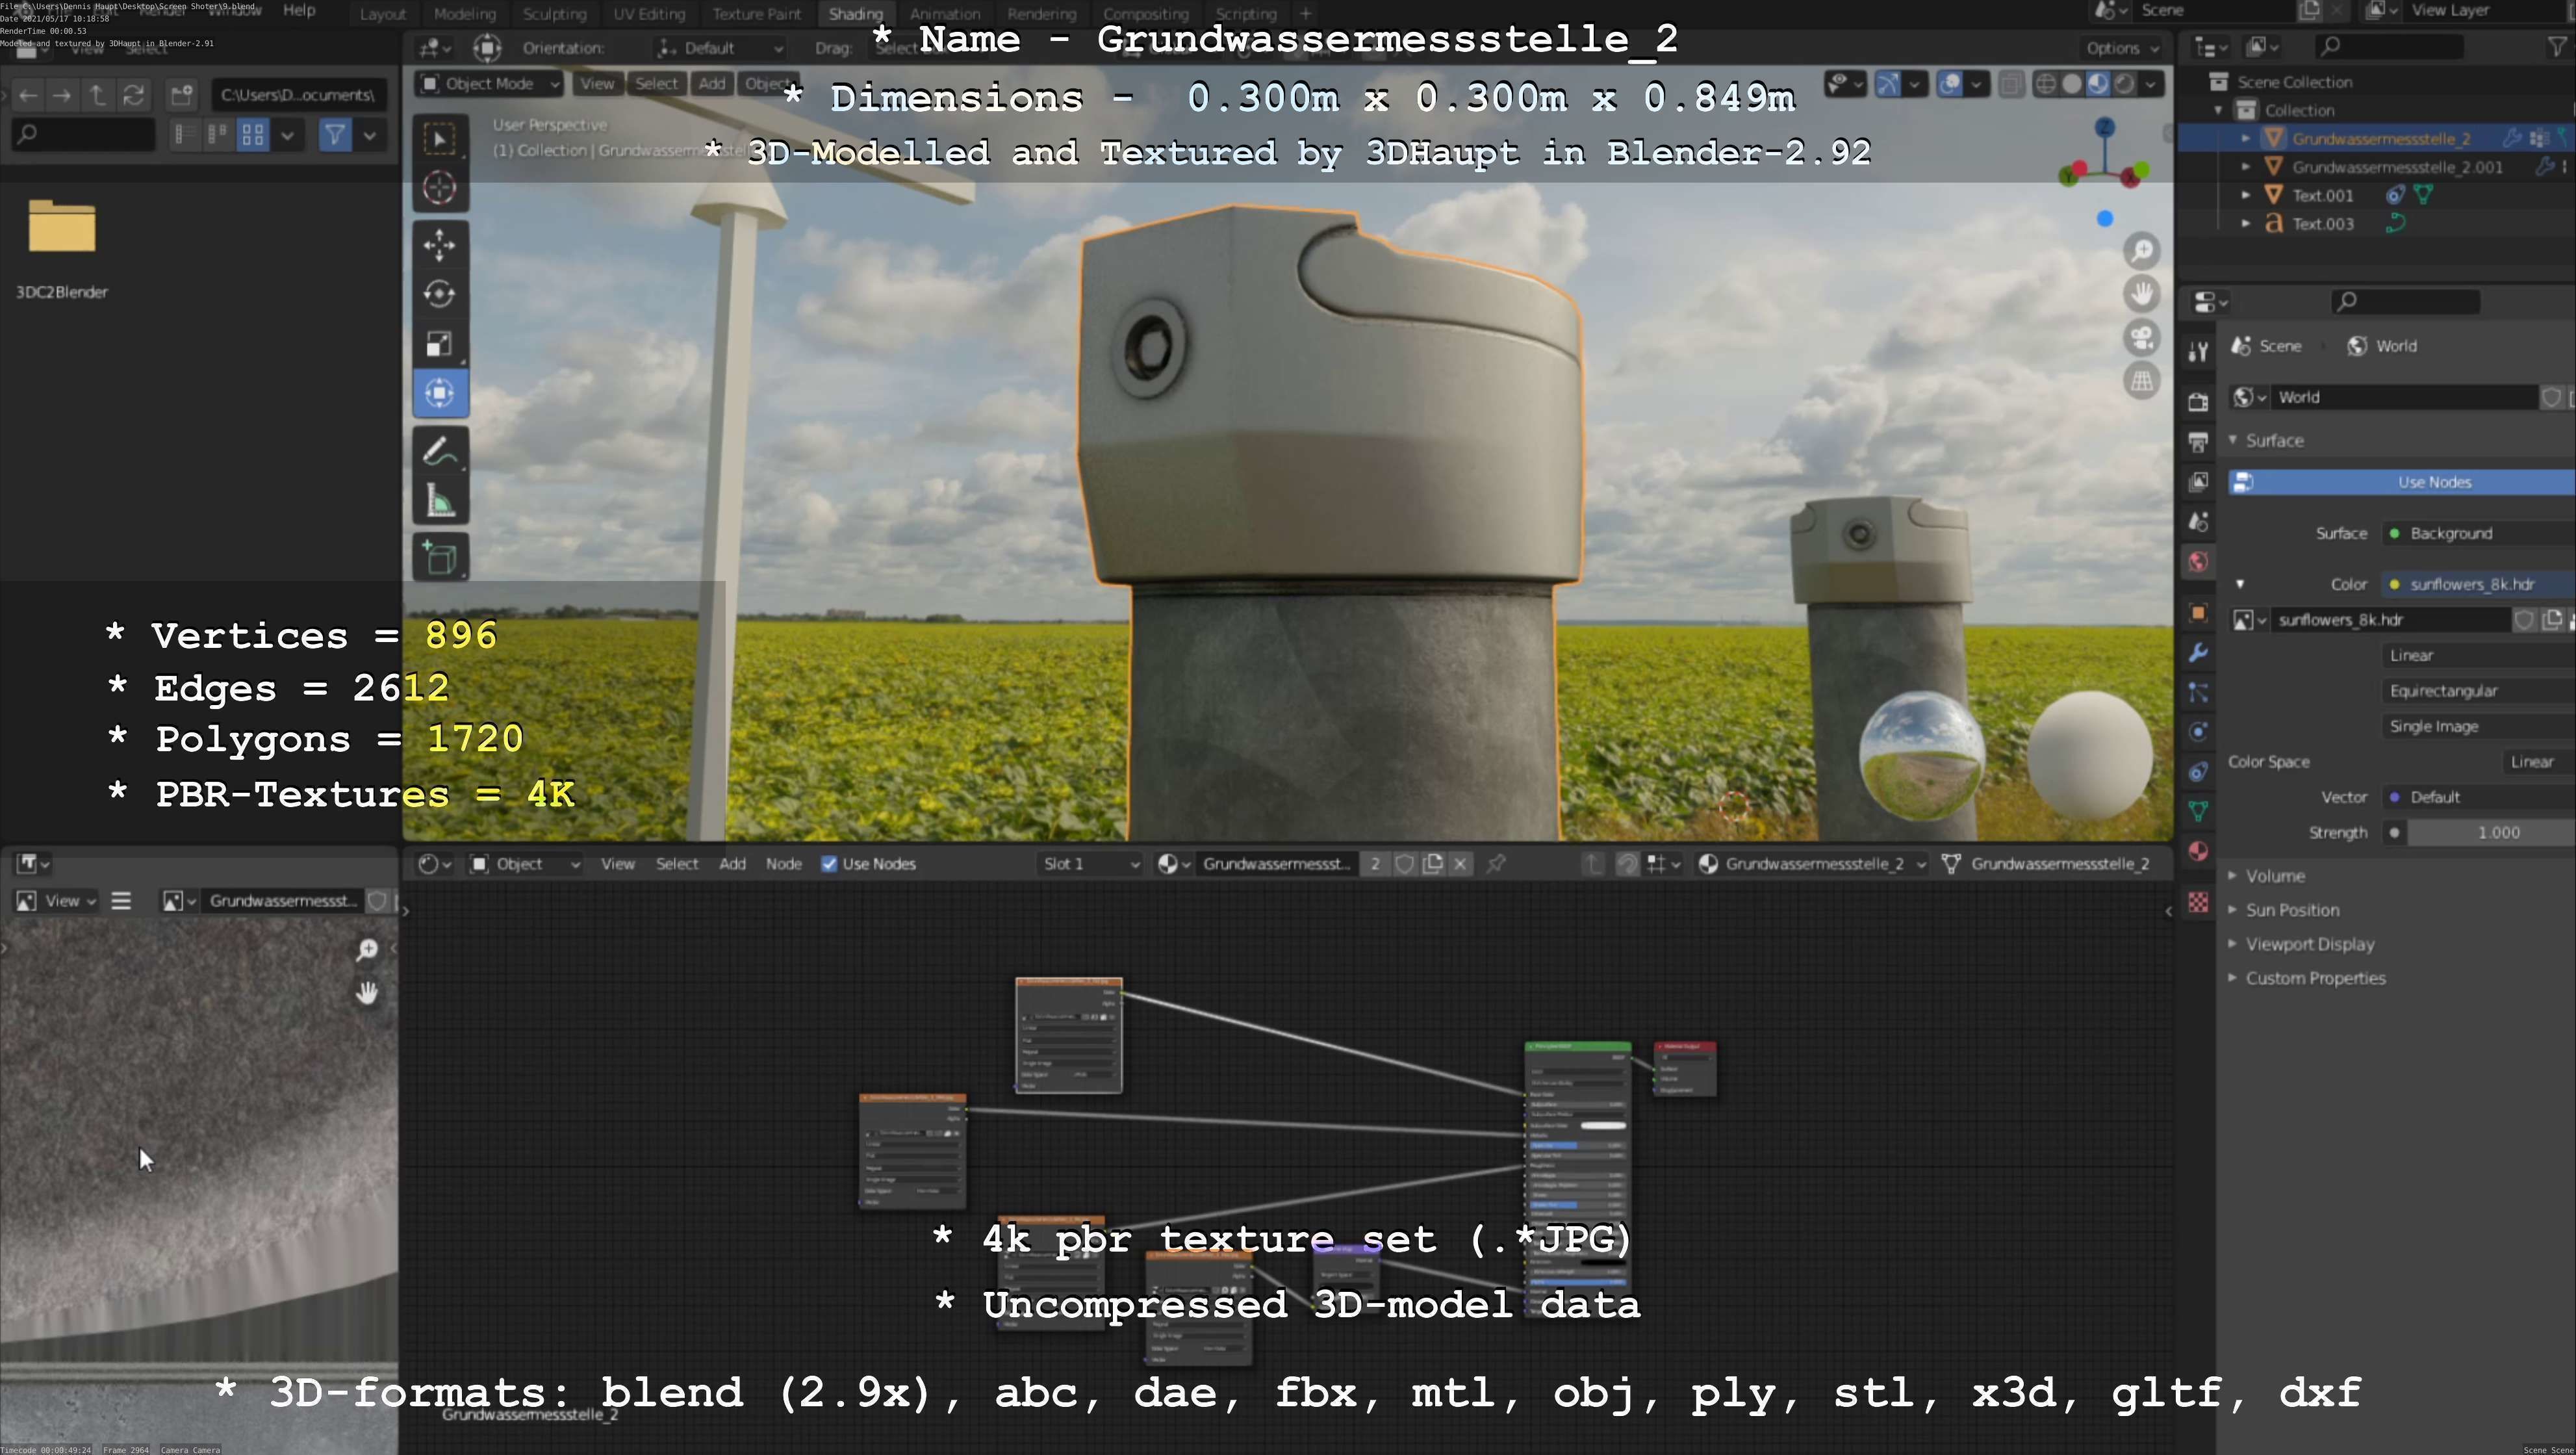The width and height of the screenshot is (2576, 1455).
Task: Open the Slot 1 material dropdown
Action: 1089,864
